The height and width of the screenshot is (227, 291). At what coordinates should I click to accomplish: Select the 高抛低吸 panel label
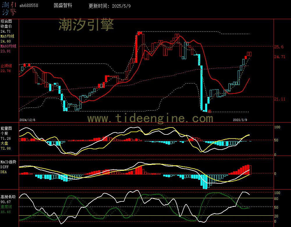click(x=8, y=197)
